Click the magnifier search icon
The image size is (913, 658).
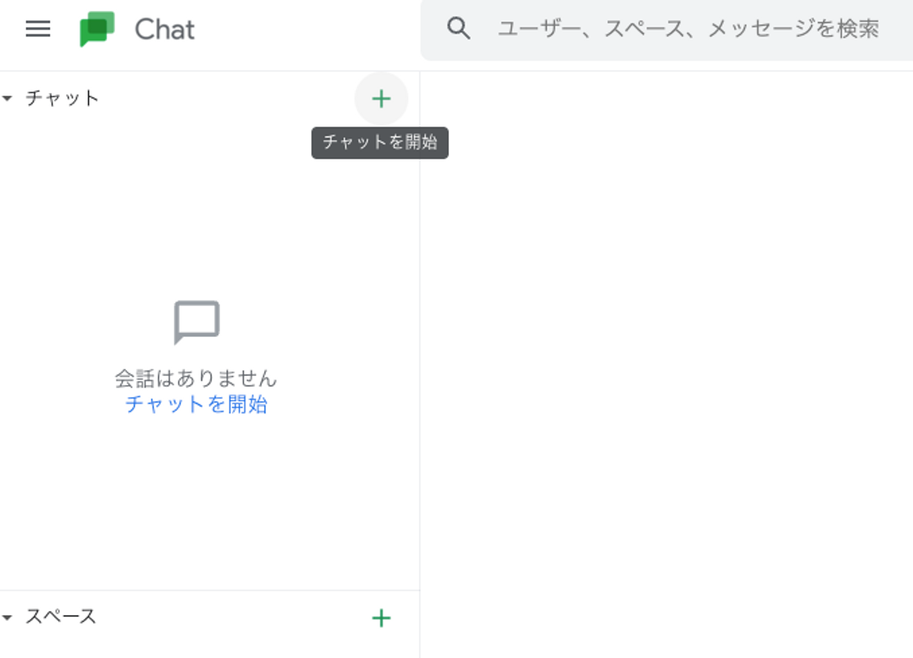tap(459, 28)
